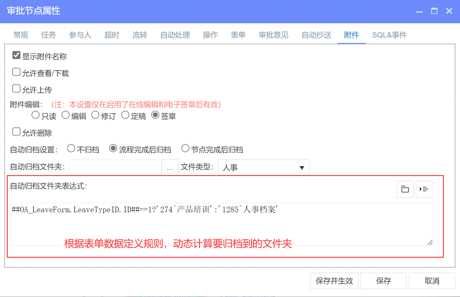
Task: Enable the 允许查看/下载 checkbox
Action: pyautogui.click(x=16, y=72)
